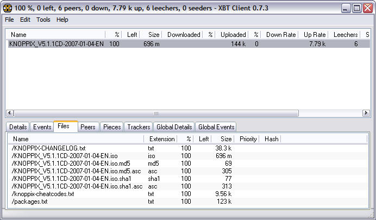376x220 pixels.
Task: Select the /packages.txt file
Action: pos(29,202)
